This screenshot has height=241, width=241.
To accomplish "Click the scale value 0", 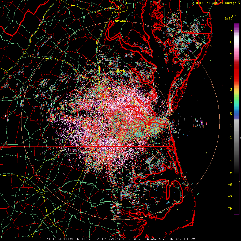I will (x=231, y=114).
